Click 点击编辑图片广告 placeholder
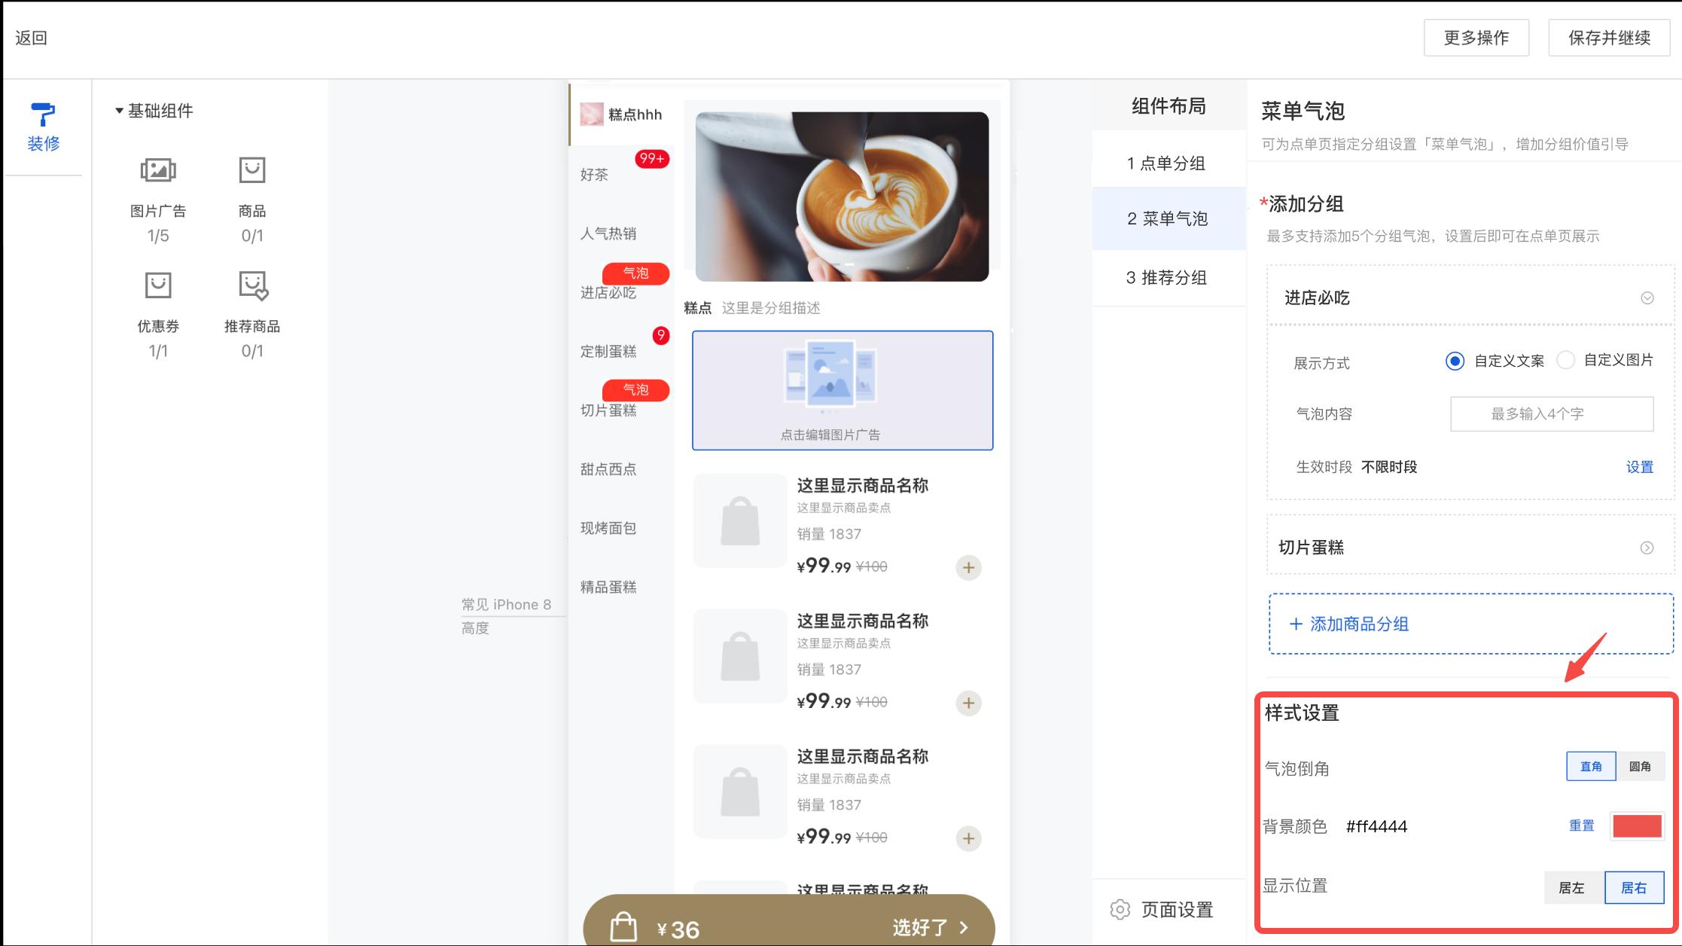 [843, 390]
